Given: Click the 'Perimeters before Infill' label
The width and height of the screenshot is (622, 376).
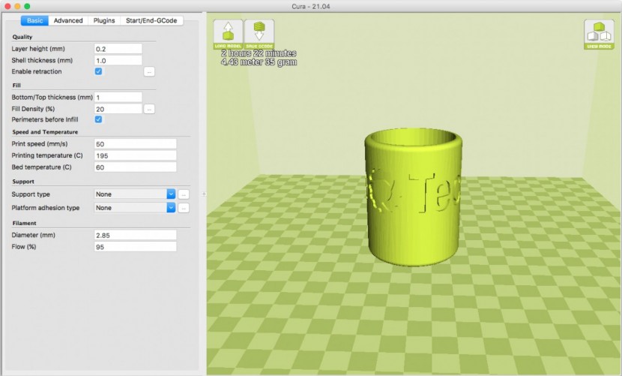Looking at the screenshot, I should (45, 119).
